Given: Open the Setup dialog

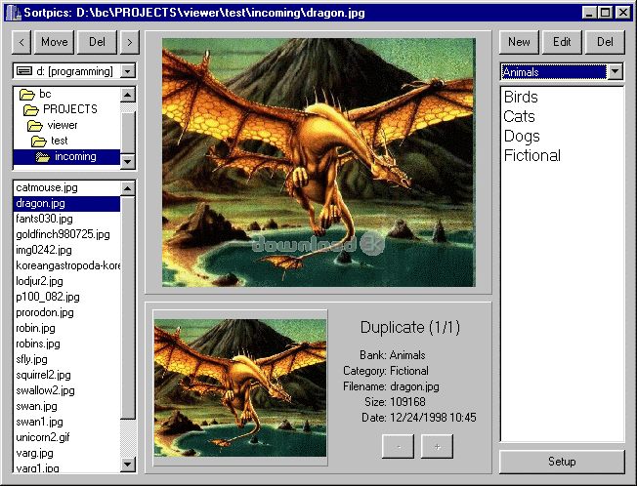Looking at the screenshot, I should point(562,462).
